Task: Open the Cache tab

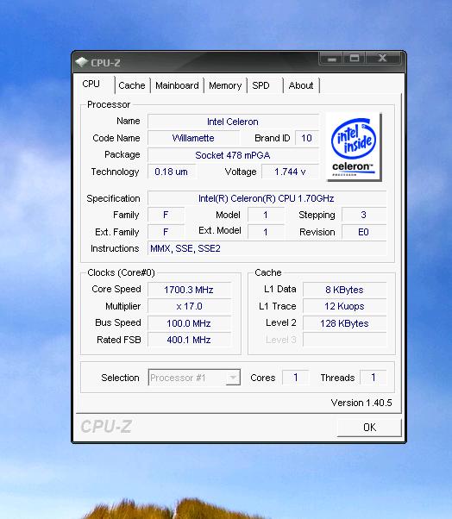Action: pos(132,85)
